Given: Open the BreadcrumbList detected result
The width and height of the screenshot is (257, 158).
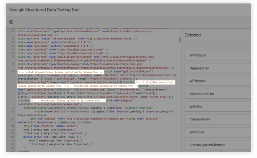Looking at the screenshot, I should (x=218, y=94).
